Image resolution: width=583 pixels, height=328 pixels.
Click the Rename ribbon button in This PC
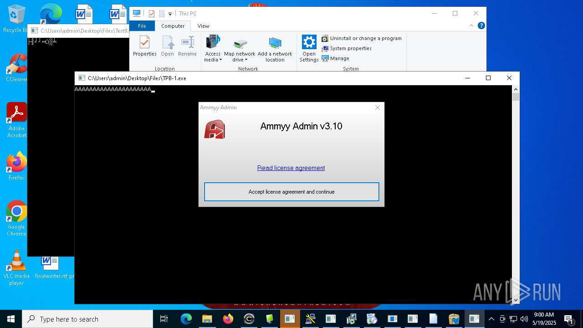coord(187,46)
